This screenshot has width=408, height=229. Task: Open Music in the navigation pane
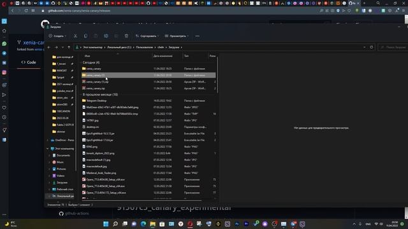click(x=60, y=162)
